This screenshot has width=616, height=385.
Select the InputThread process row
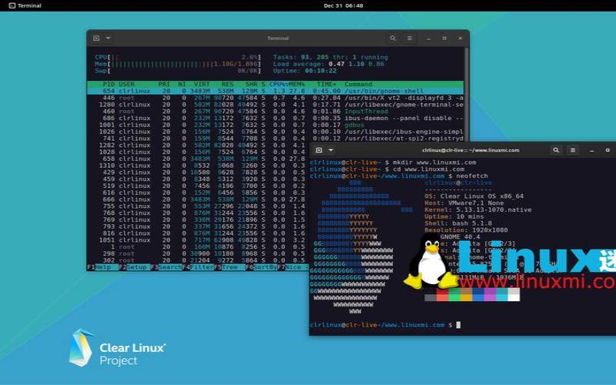(x=275, y=111)
